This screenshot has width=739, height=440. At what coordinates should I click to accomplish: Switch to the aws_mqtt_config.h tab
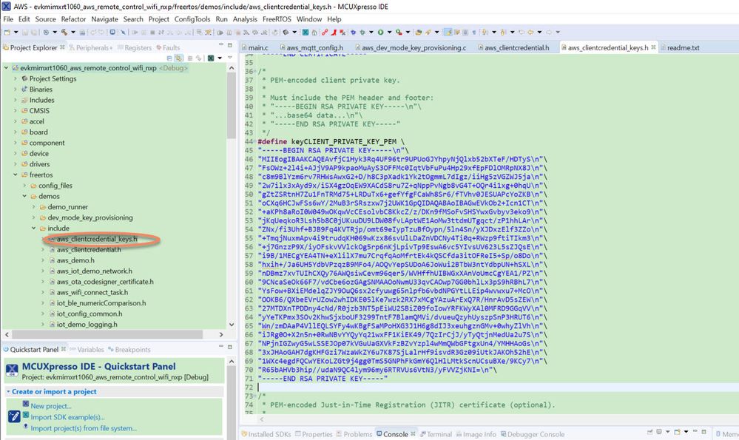pos(311,47)
